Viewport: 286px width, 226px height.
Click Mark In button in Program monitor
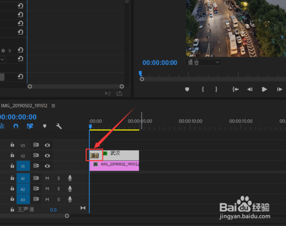coord(202,89)
